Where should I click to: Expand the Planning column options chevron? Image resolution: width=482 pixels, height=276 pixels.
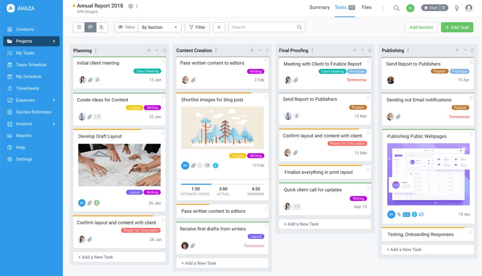tap(156, 51)
